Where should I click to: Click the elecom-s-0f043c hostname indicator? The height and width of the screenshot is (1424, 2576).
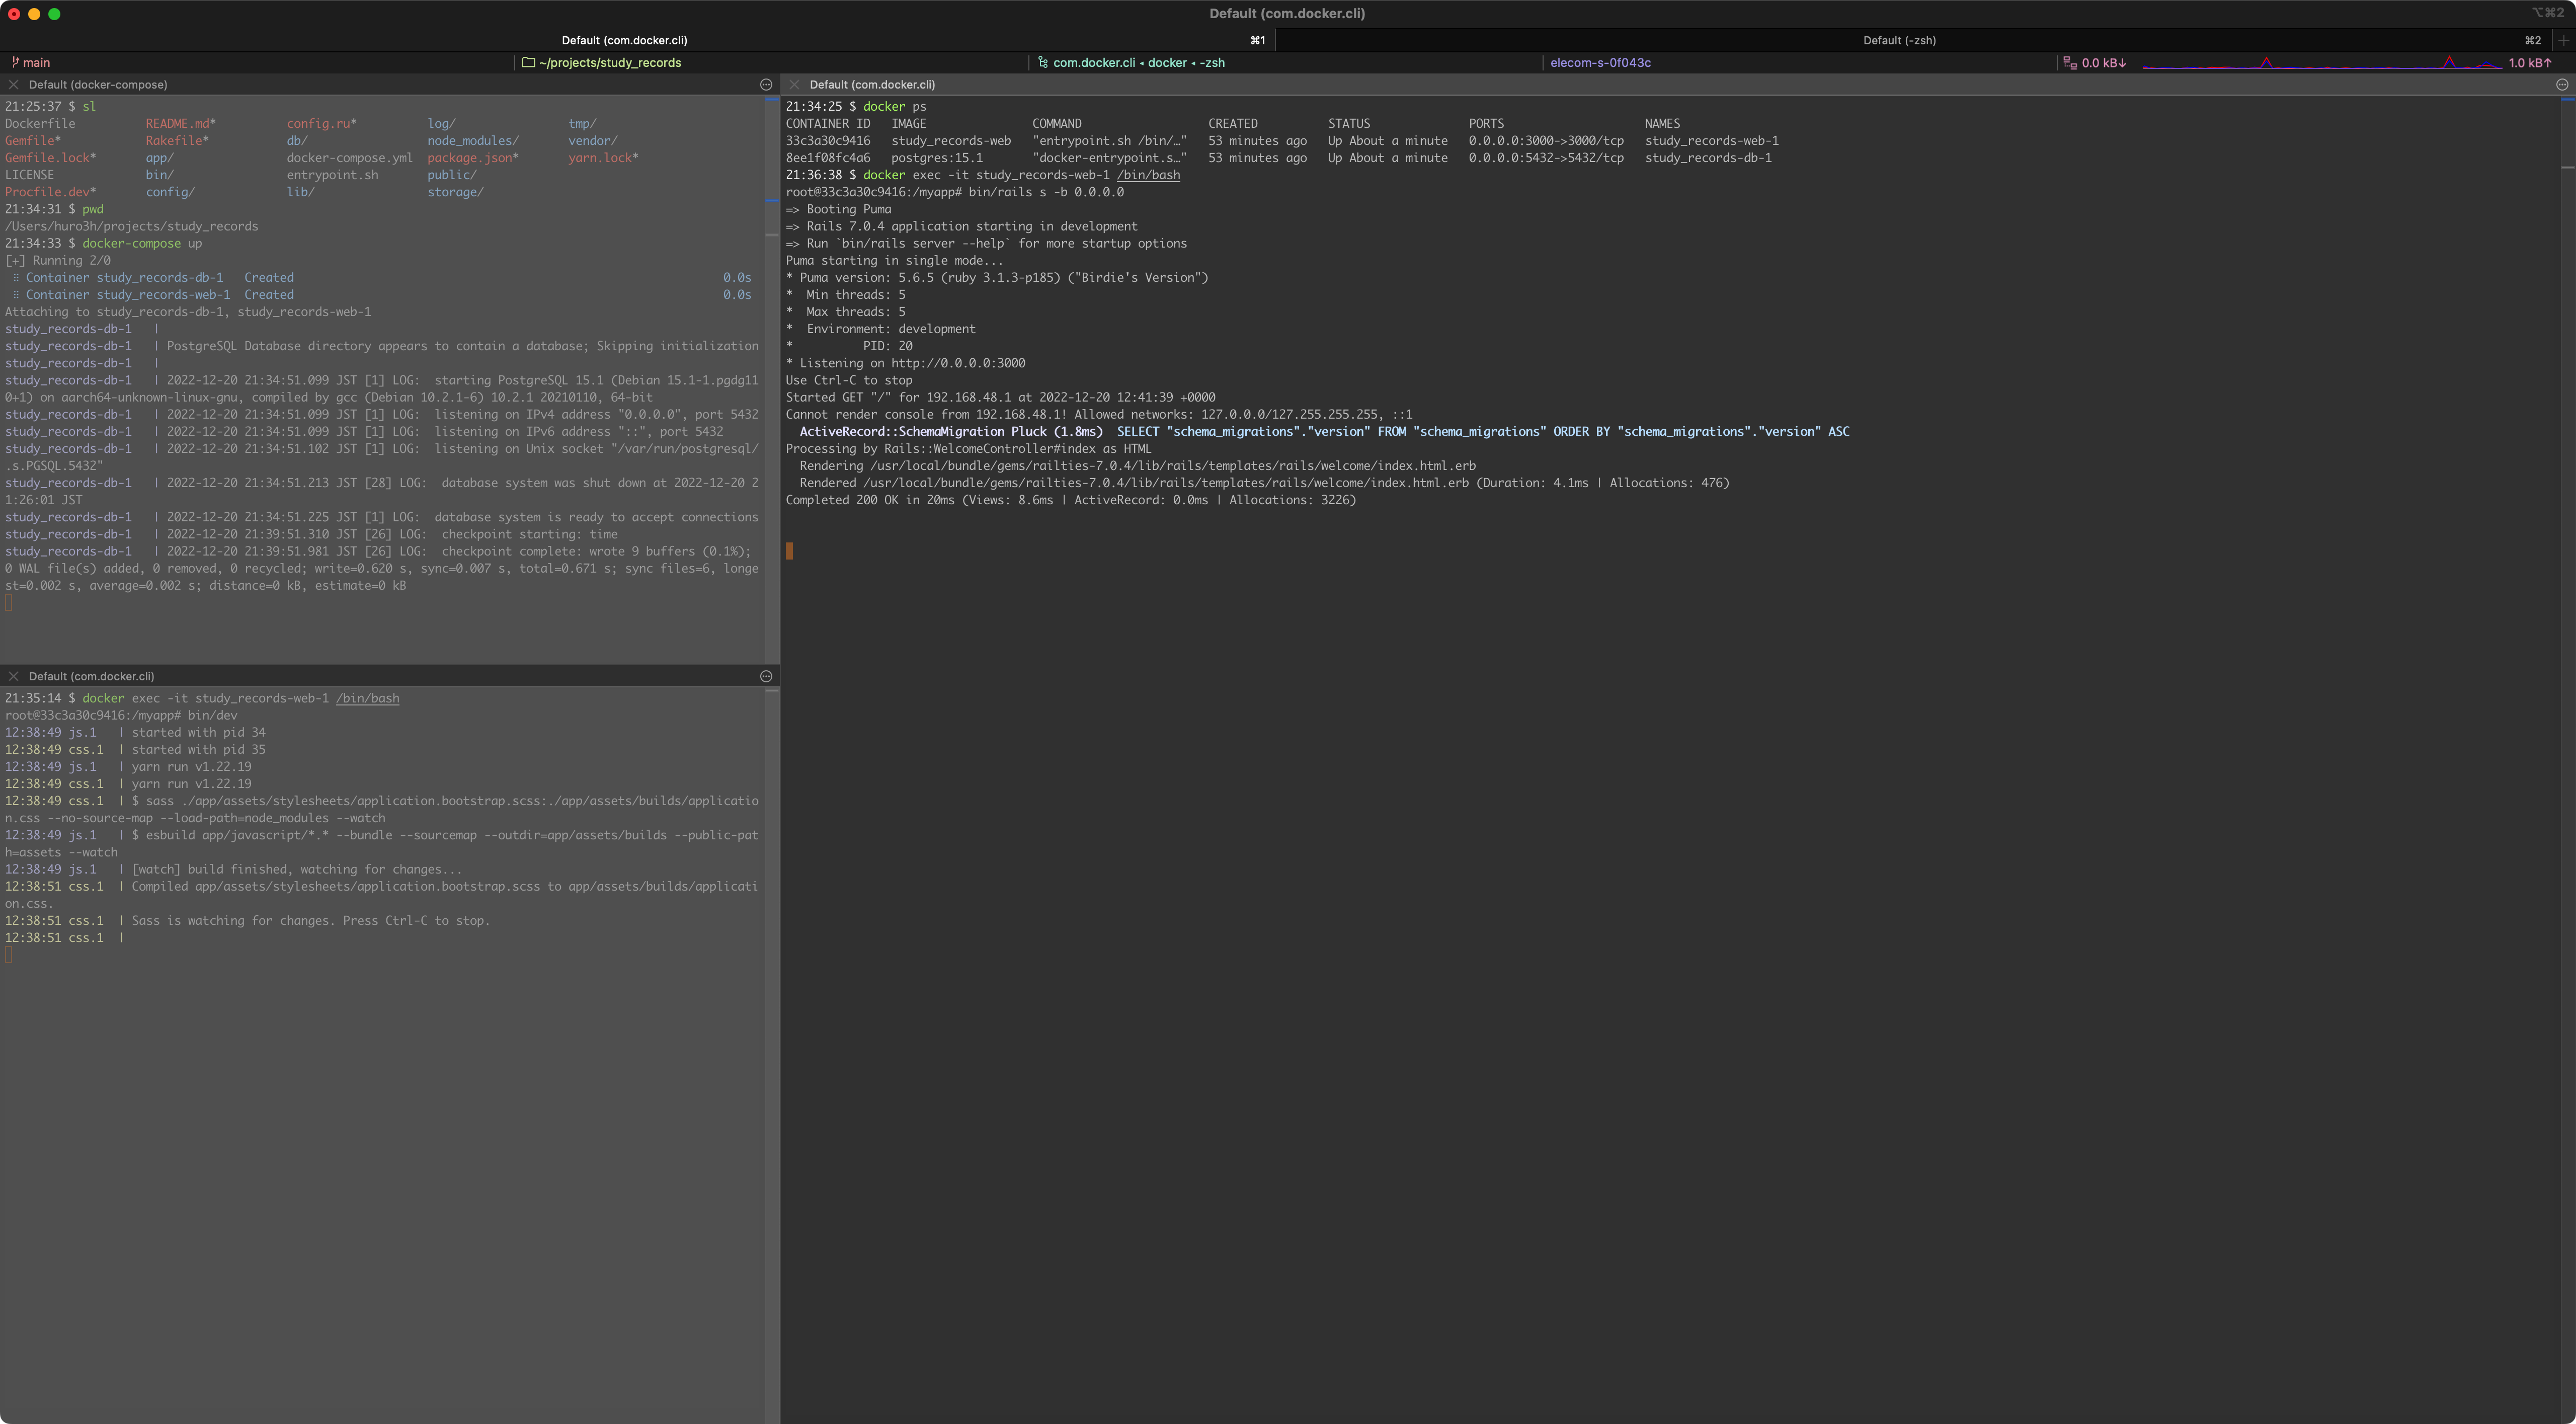[1600, 62]
